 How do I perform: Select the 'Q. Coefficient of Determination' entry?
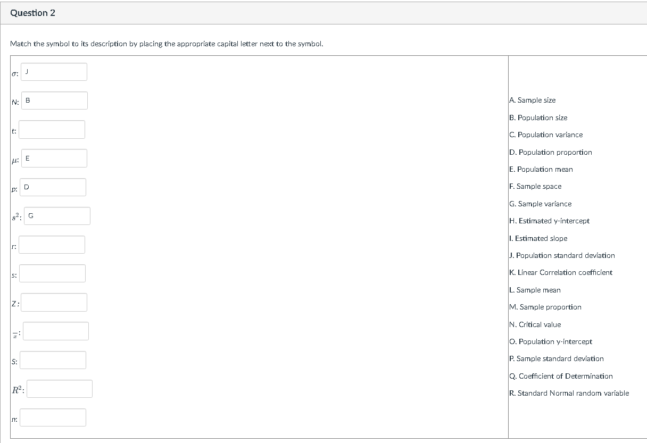pyautogui.click(x=560, y=376)
